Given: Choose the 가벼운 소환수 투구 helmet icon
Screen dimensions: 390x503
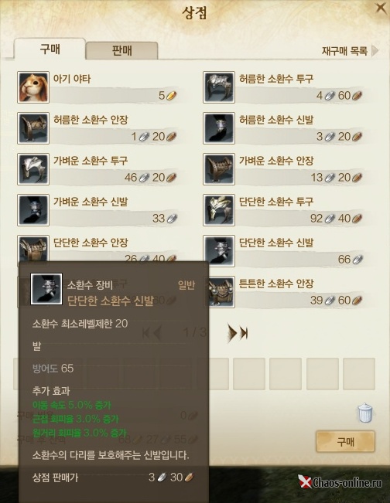Looking at the screenshot, I should point(33,169).
